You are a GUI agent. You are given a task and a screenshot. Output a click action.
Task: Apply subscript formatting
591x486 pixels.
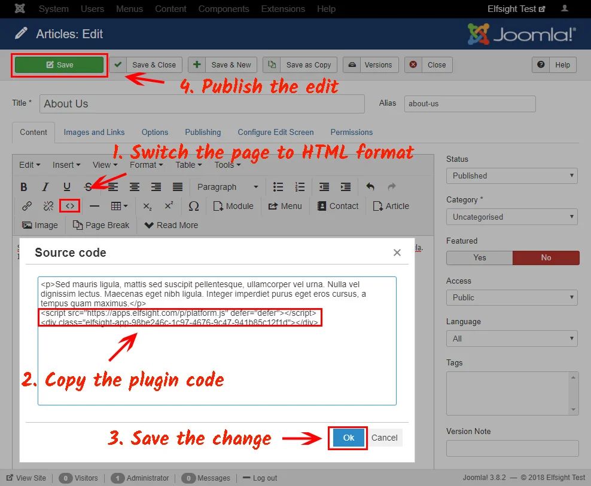coord(147,206)
